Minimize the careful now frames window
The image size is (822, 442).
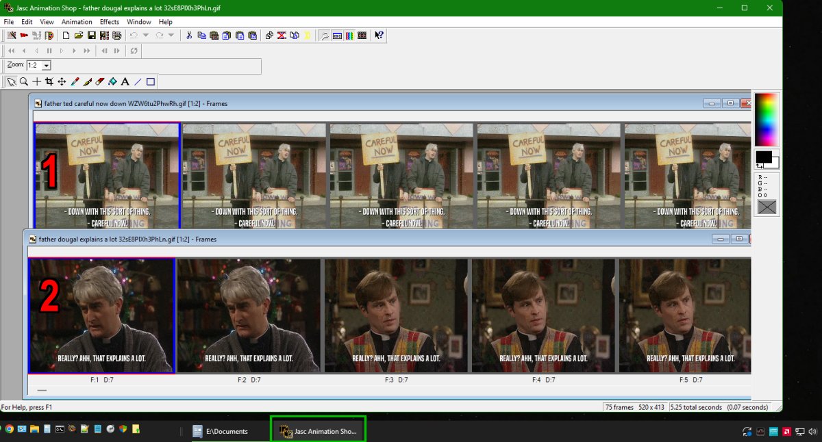tap(712, 103)
